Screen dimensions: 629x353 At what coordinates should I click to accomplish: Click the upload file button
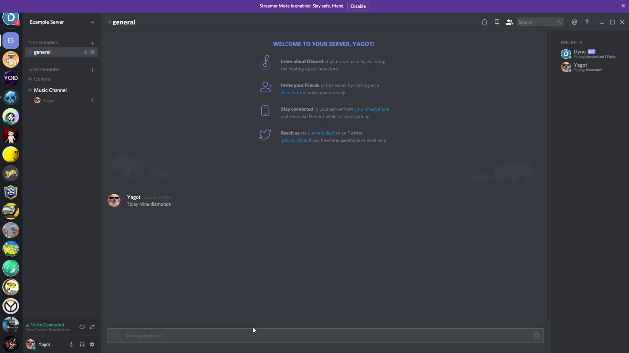point(115,336)
